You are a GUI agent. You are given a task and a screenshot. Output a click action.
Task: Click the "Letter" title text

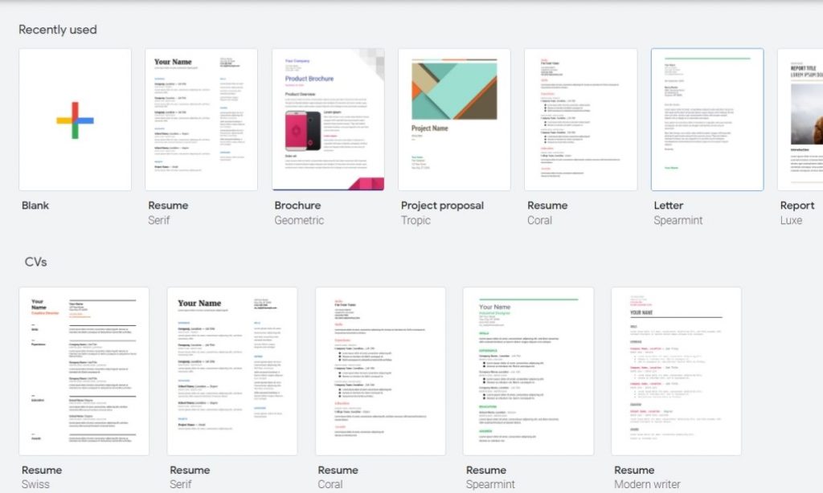tap(669, 206)
